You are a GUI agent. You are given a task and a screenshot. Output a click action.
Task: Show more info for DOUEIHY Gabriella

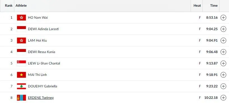(223, 86)
